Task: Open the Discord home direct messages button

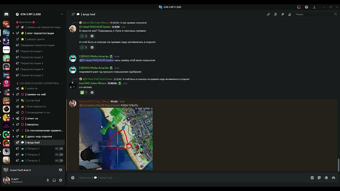Action: coord(6,14)
